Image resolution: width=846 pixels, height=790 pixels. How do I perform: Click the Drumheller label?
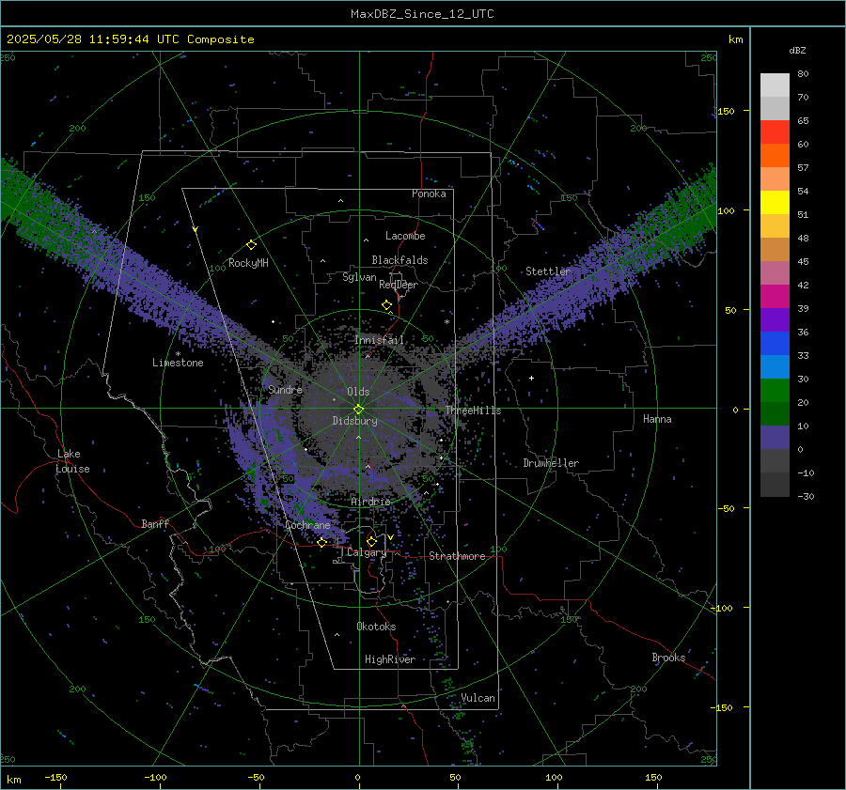point(551,463)
